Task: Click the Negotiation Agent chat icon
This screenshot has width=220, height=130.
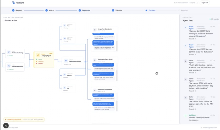Action: click(66, 61)
